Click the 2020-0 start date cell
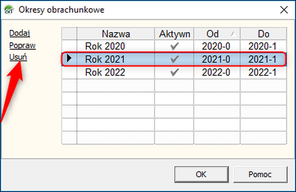The height and width of the screenshot is (192, 296). point(216,46)
